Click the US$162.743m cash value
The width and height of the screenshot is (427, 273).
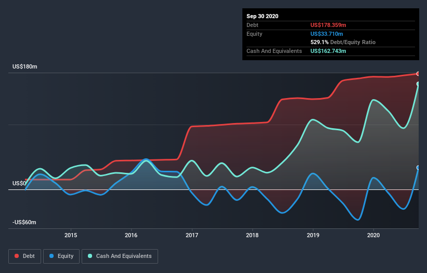coord(328,51)
